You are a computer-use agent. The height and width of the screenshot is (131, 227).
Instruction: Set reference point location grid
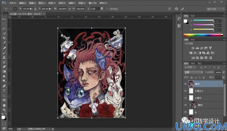15,9
